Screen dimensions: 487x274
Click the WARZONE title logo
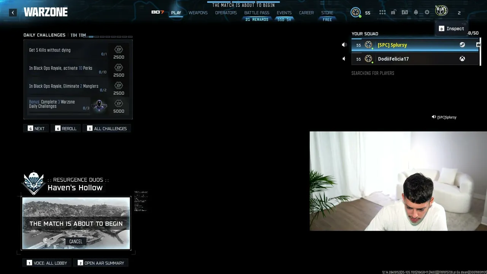pos(46,12)
